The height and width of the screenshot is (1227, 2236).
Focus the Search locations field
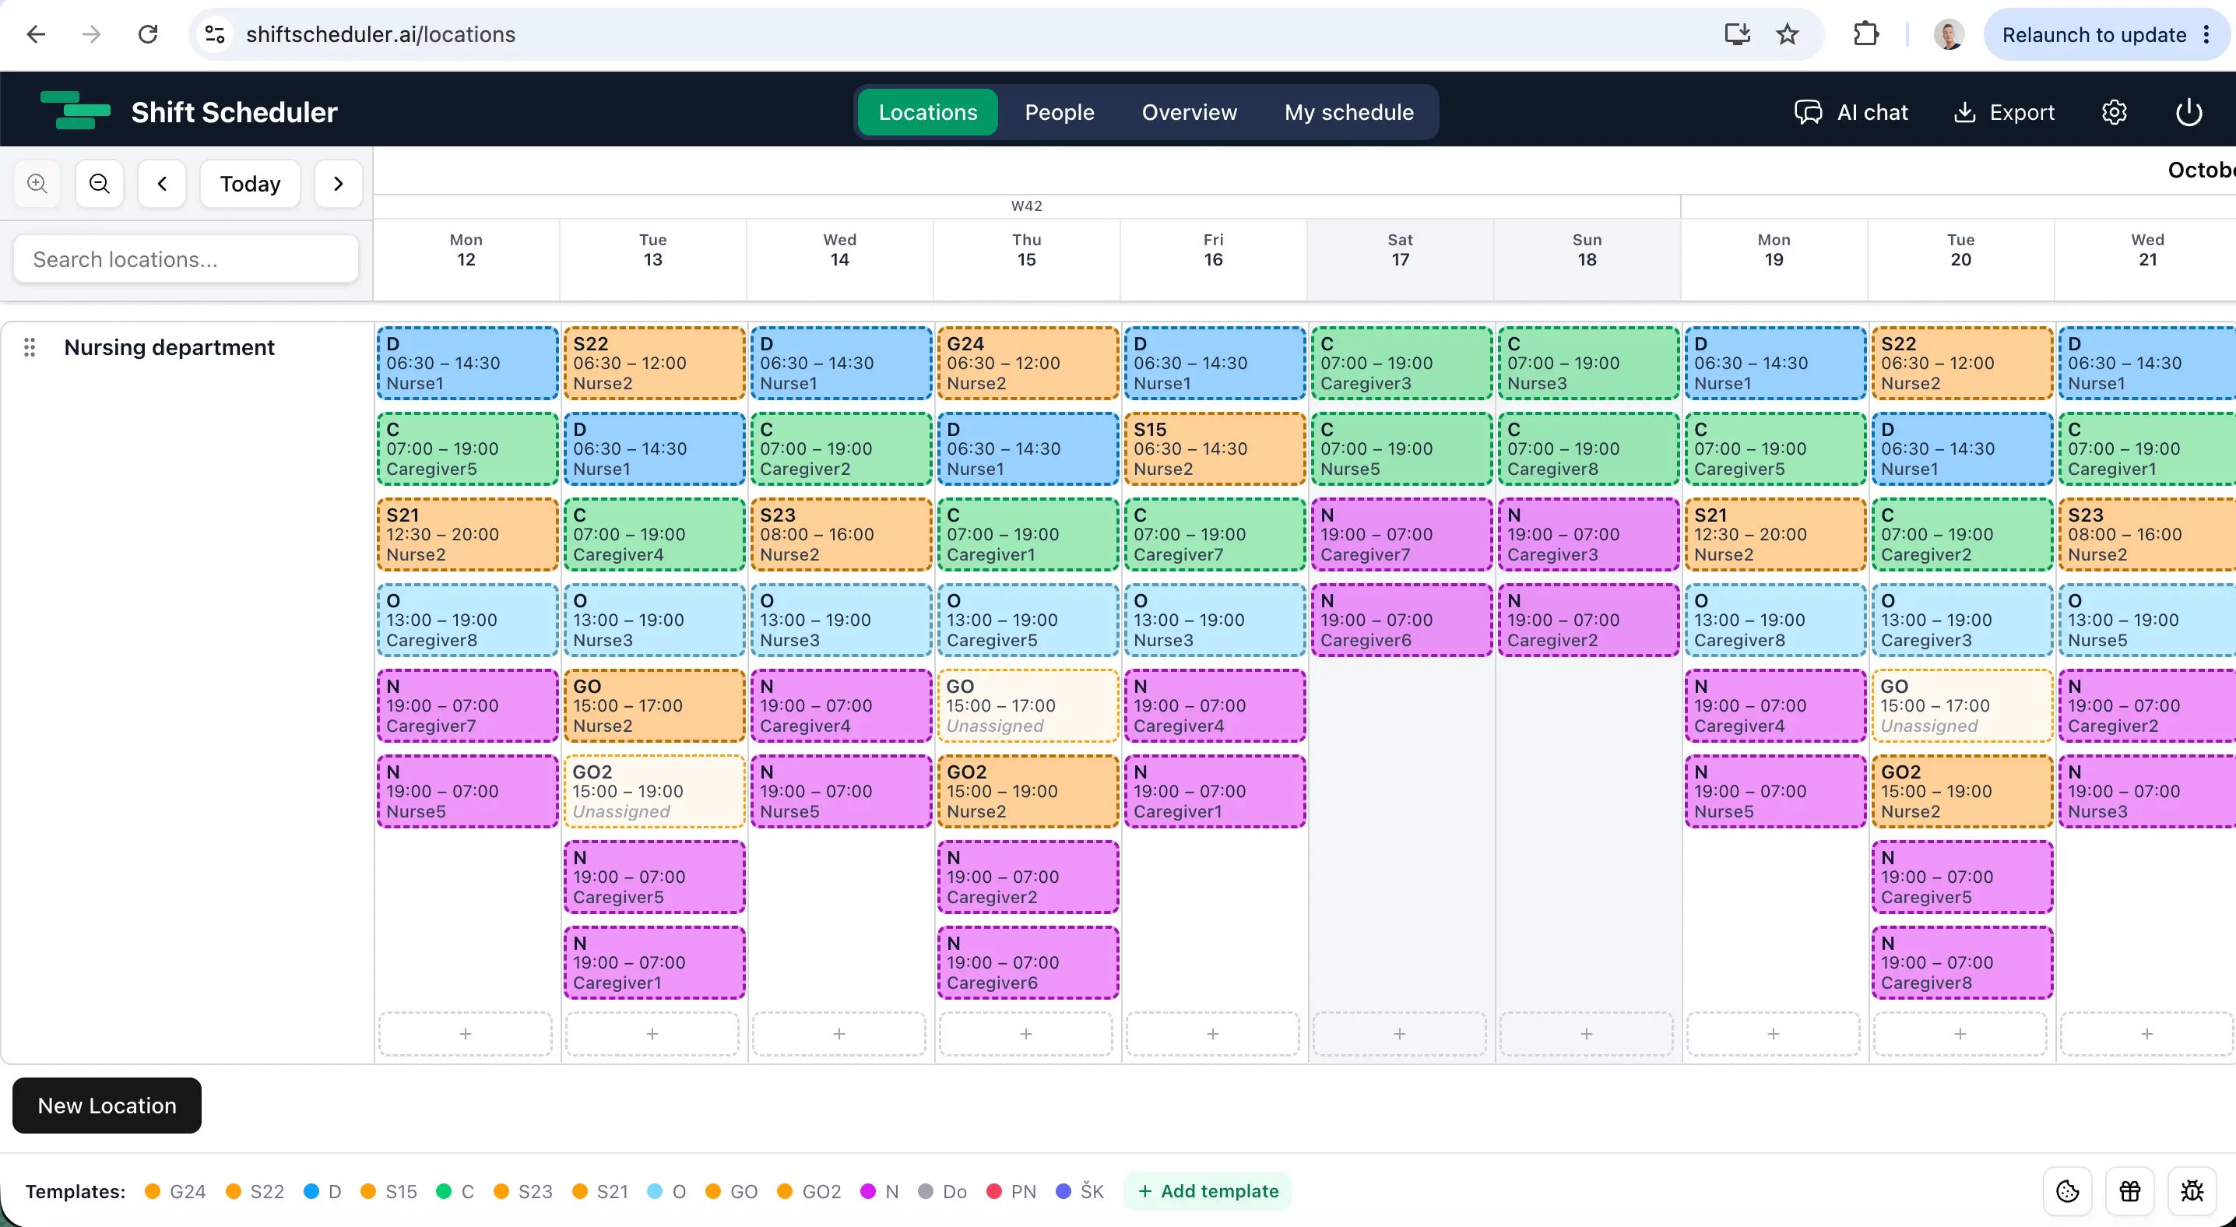click(186, 258)
